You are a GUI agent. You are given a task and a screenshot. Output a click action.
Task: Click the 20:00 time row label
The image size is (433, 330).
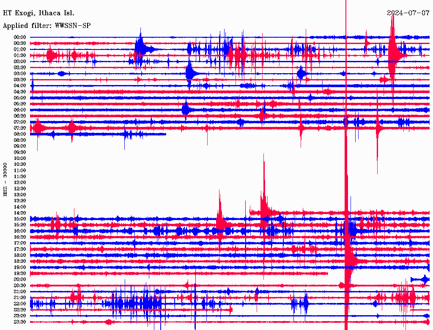(x=20, y=279)
